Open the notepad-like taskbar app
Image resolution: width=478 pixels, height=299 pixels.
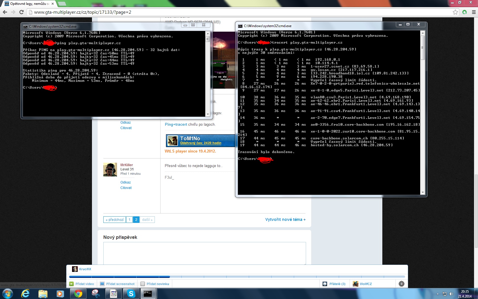click(x=113, y=294)
